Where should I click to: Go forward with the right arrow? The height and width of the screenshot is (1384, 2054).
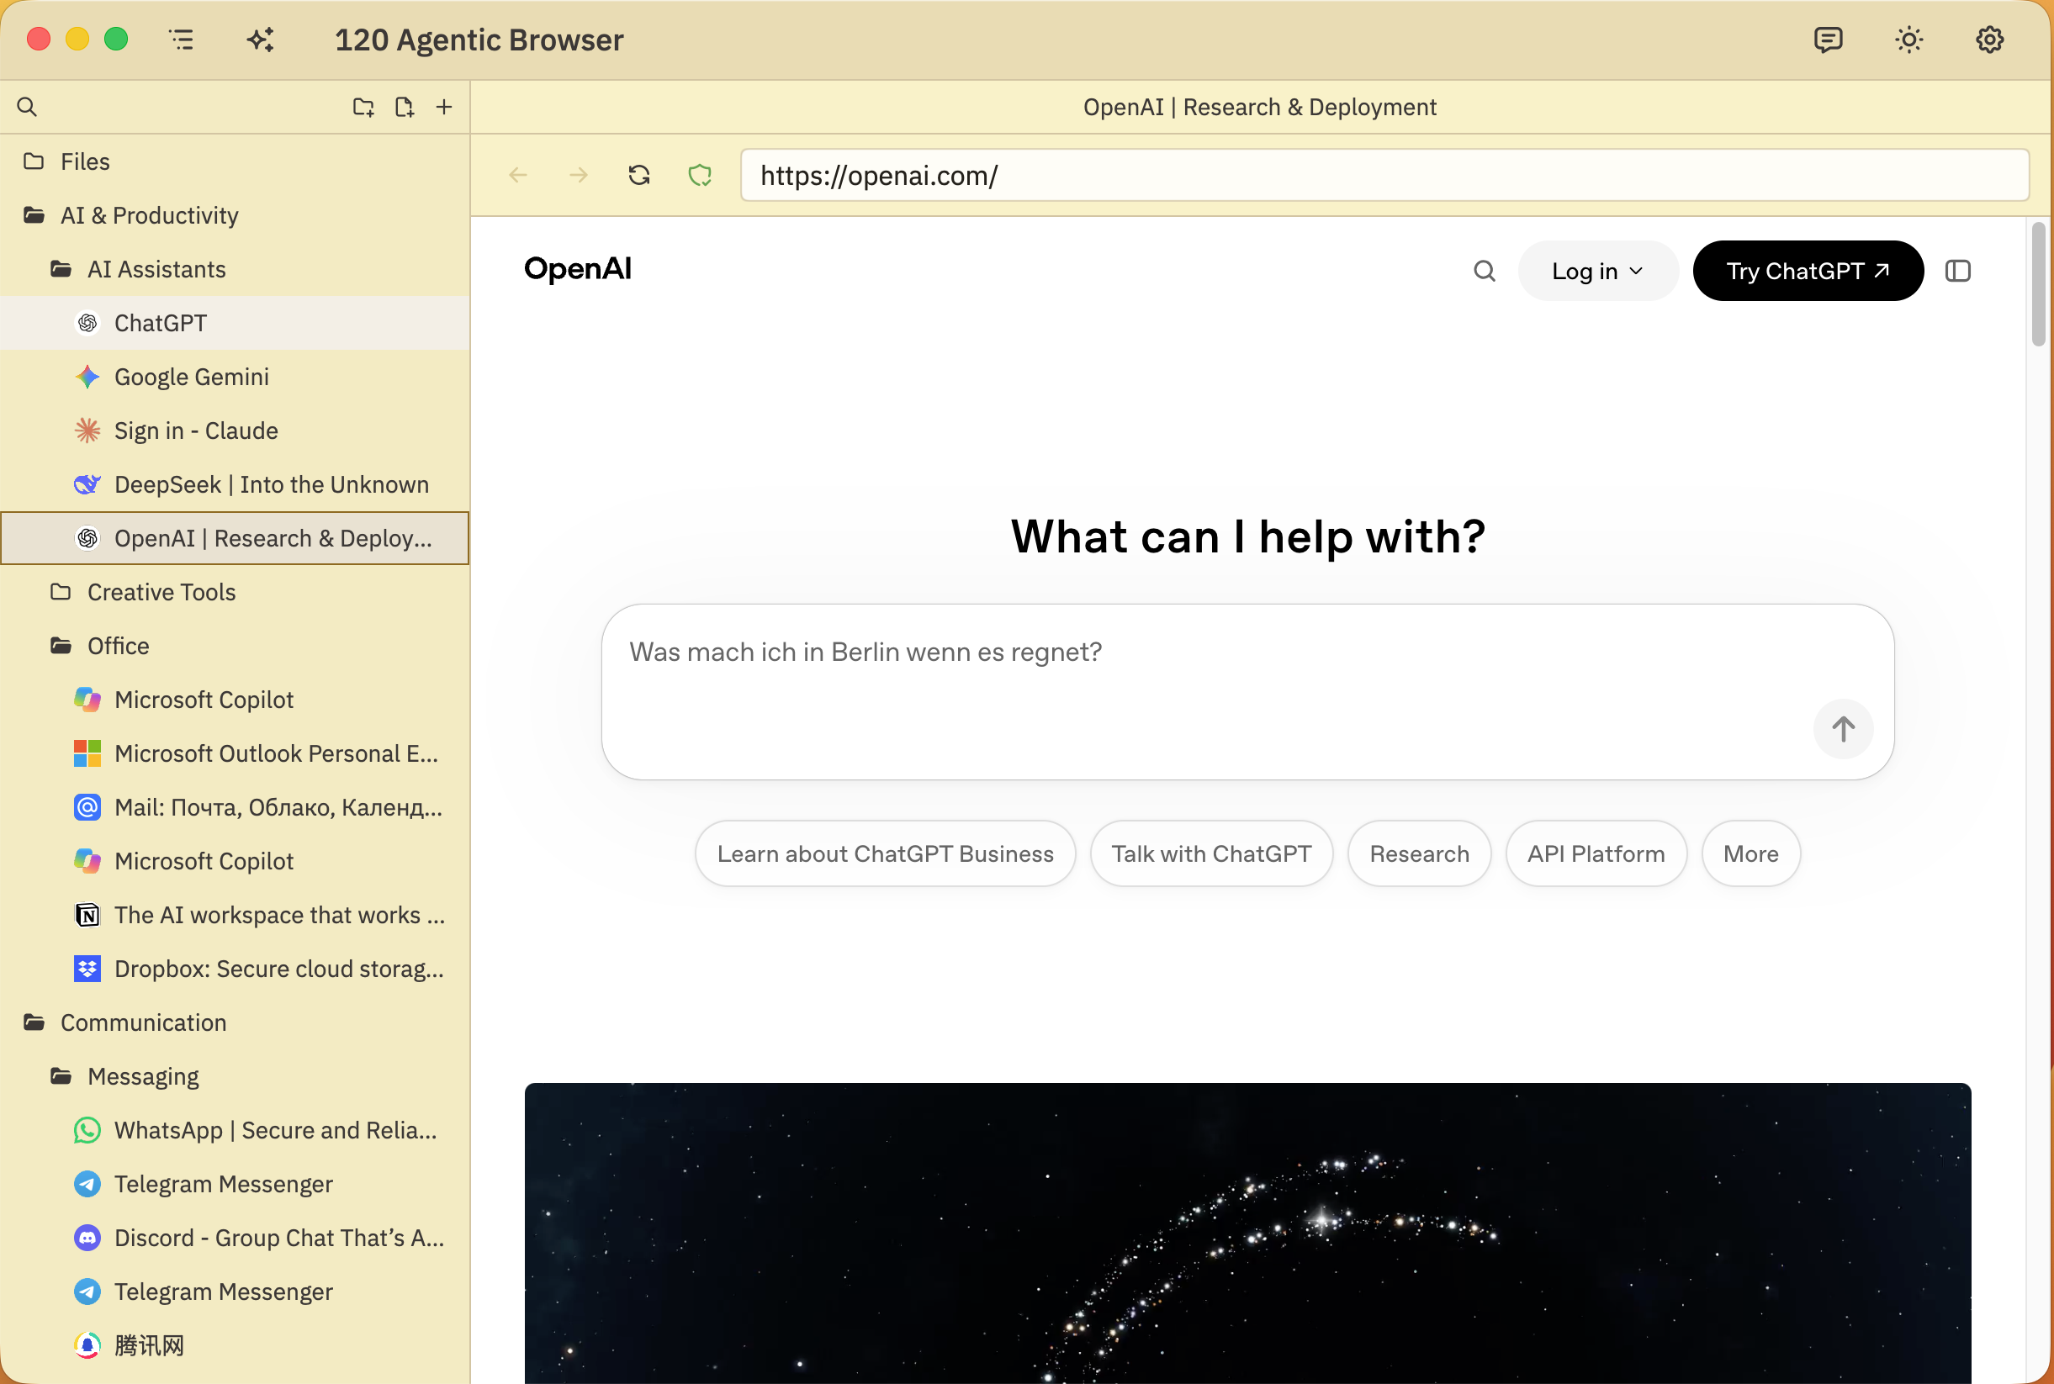pyautogui.click(x=578, y=176)
